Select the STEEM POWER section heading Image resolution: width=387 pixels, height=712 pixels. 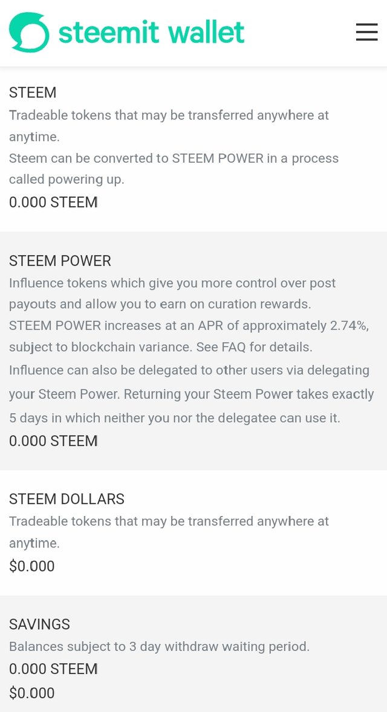(x=60, y=261)
